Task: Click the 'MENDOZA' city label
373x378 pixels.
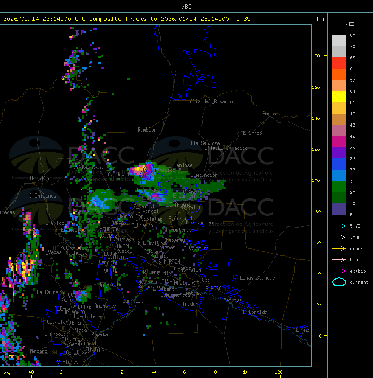Action: (x=109, y=229)
